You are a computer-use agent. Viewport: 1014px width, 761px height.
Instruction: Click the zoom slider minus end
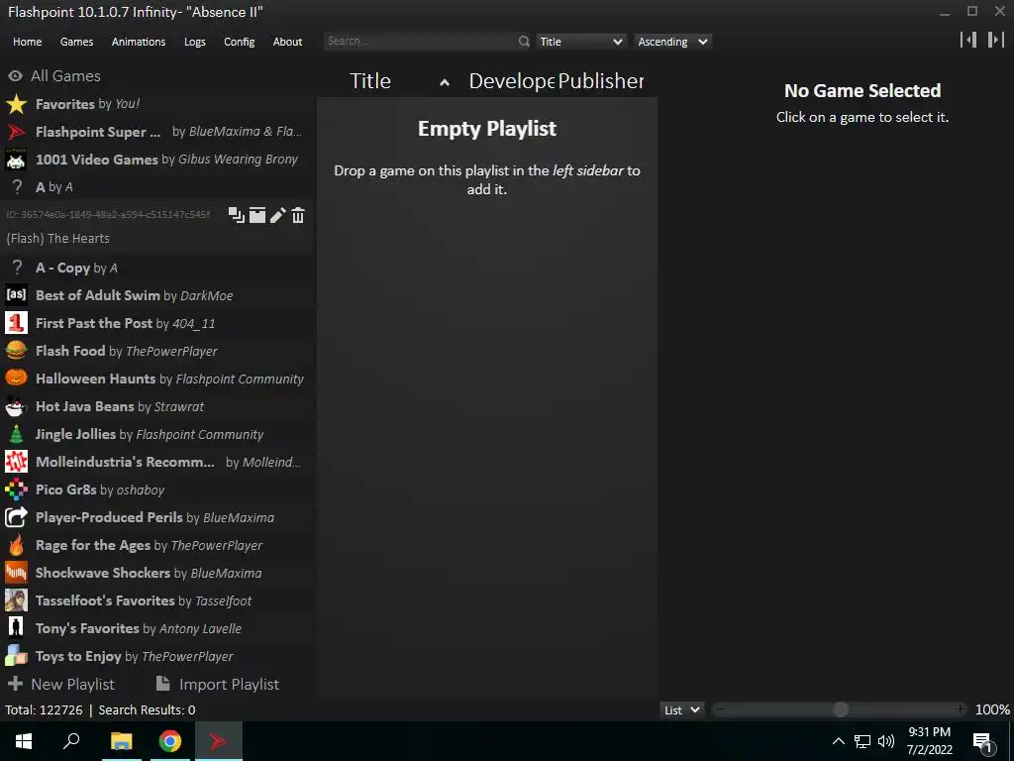point(721,709)
